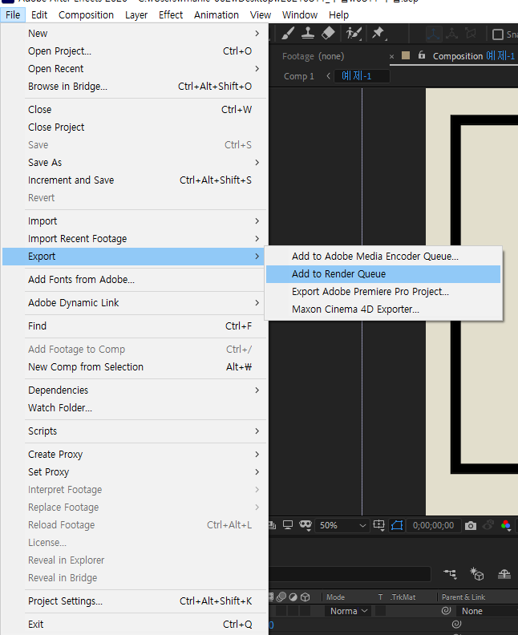Click Increment and Save

coord(135,180)
